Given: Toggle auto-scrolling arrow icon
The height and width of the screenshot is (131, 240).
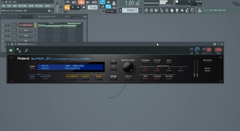Looking at the screenshot, I should [108, 2].
